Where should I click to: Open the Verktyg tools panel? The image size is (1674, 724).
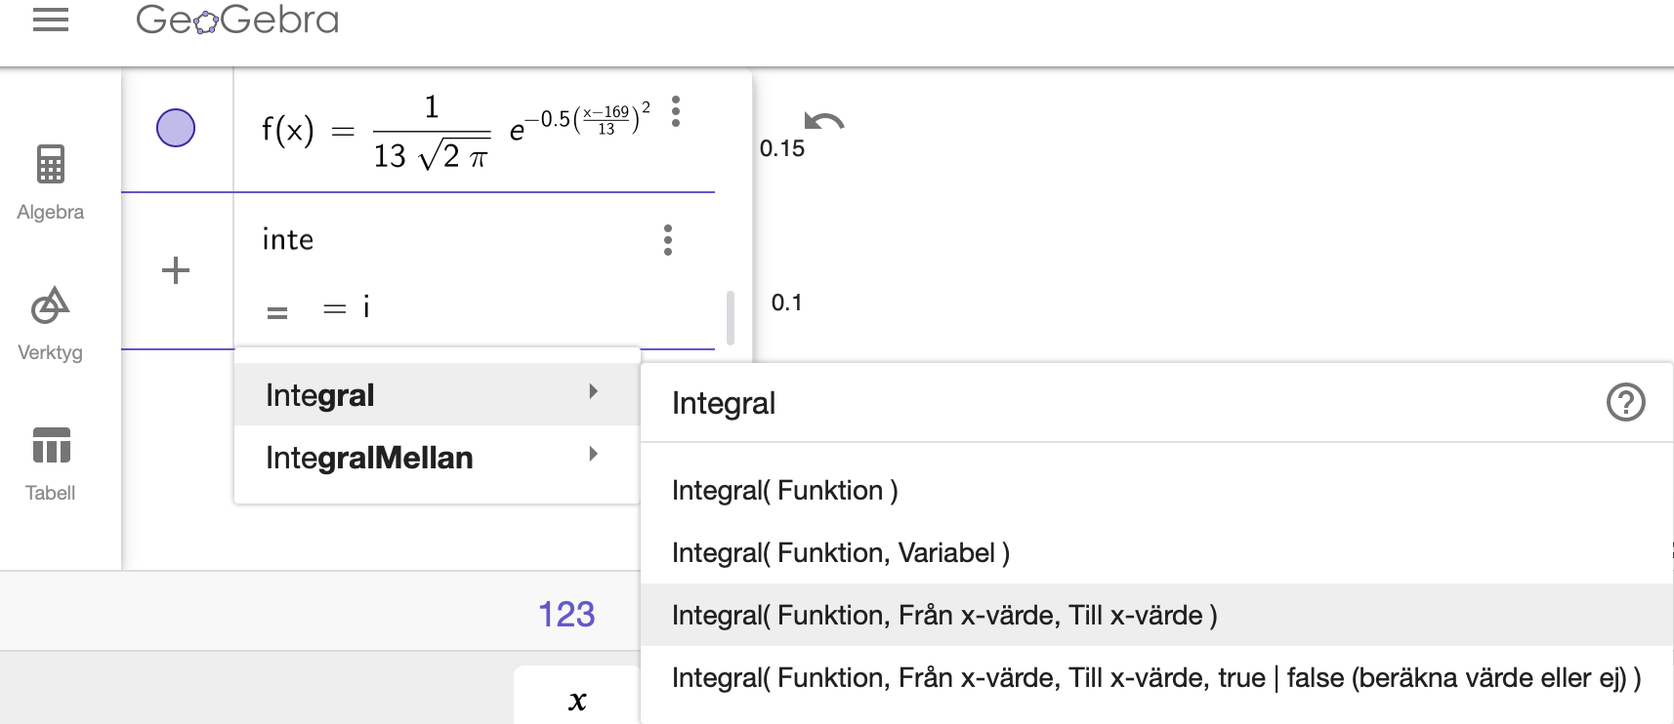coord(51,323)
